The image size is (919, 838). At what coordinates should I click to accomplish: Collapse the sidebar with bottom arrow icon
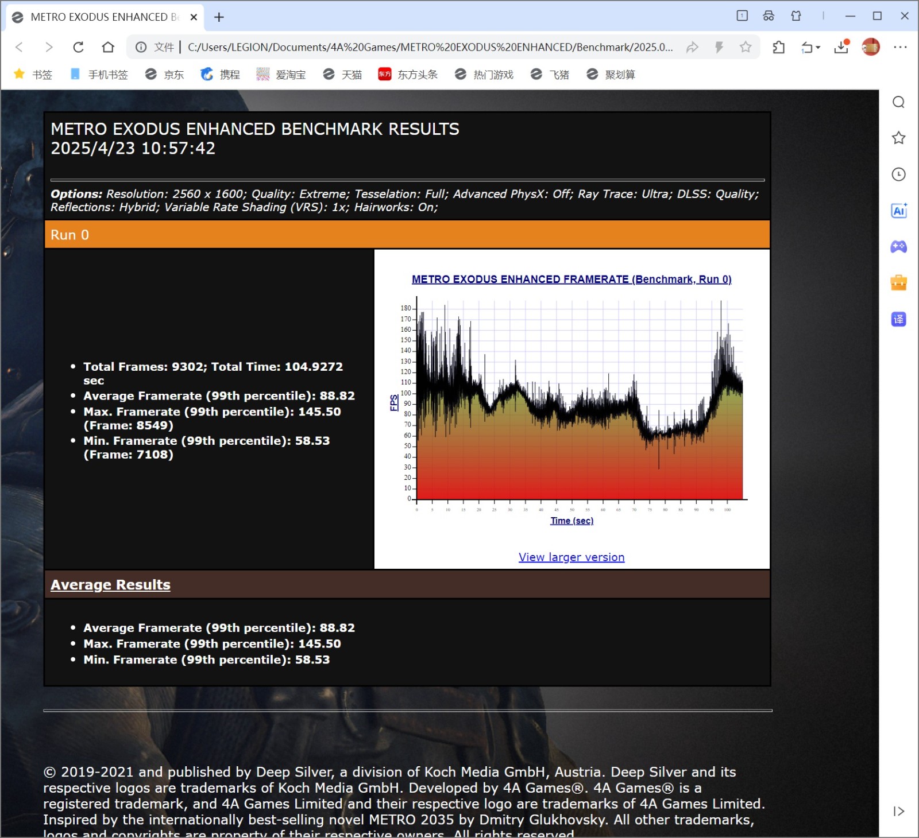(x=899, y=811)
